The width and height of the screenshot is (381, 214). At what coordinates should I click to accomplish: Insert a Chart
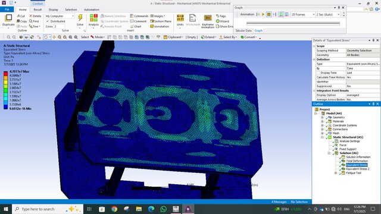pos(136,26)
